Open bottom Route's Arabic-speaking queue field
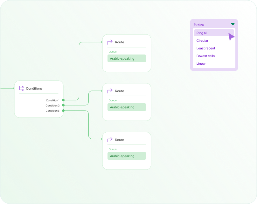Viewport: 257px width, 204px height. coord(127,156)
